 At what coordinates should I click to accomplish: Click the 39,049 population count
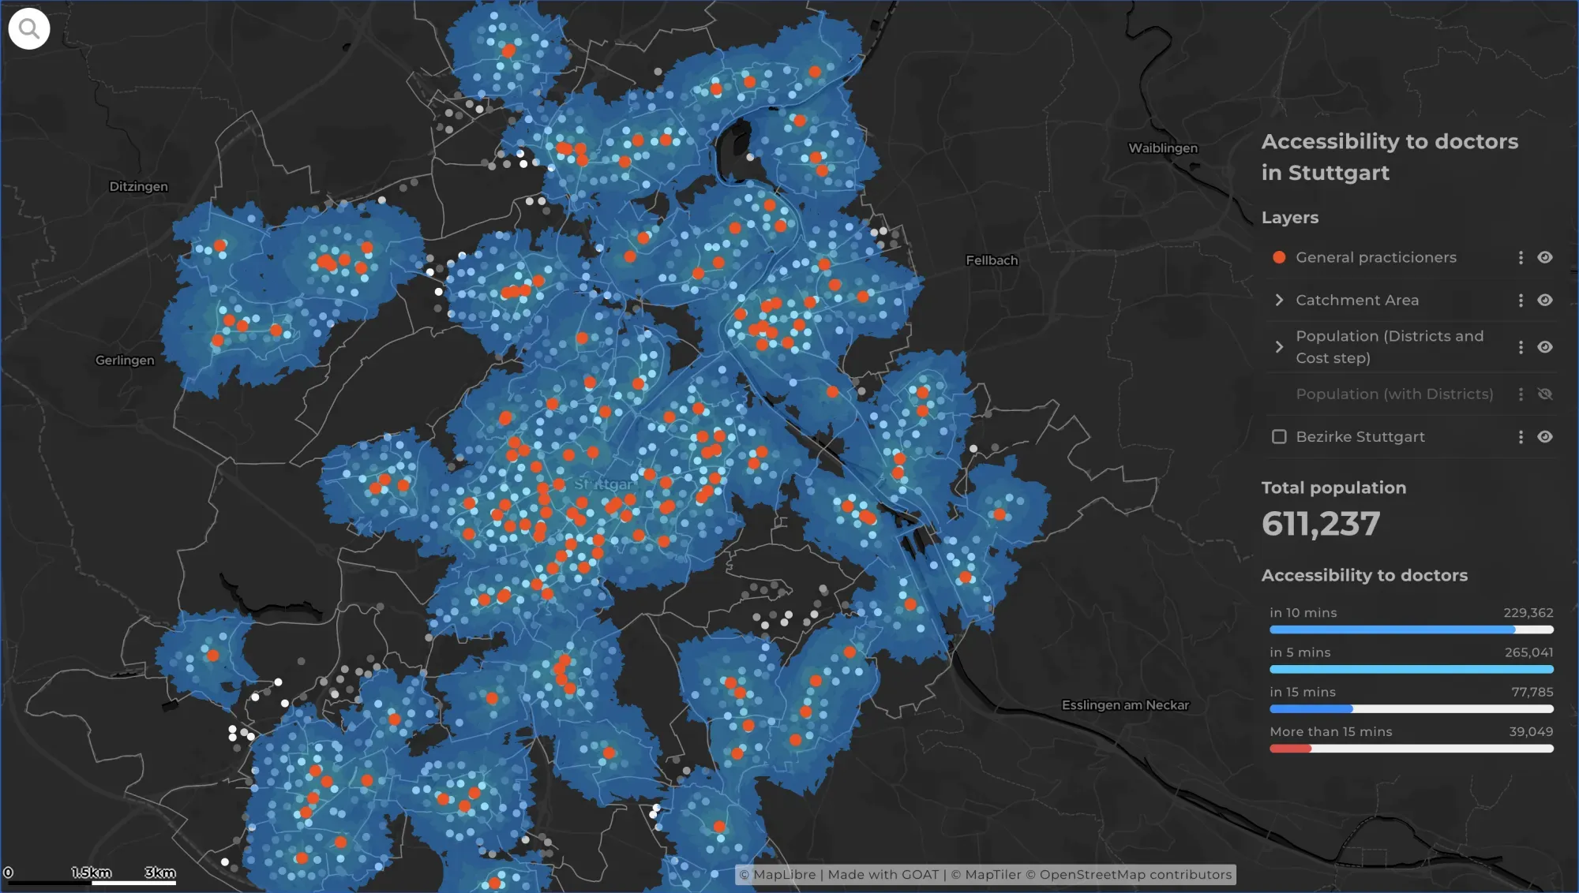point(1531,731)
